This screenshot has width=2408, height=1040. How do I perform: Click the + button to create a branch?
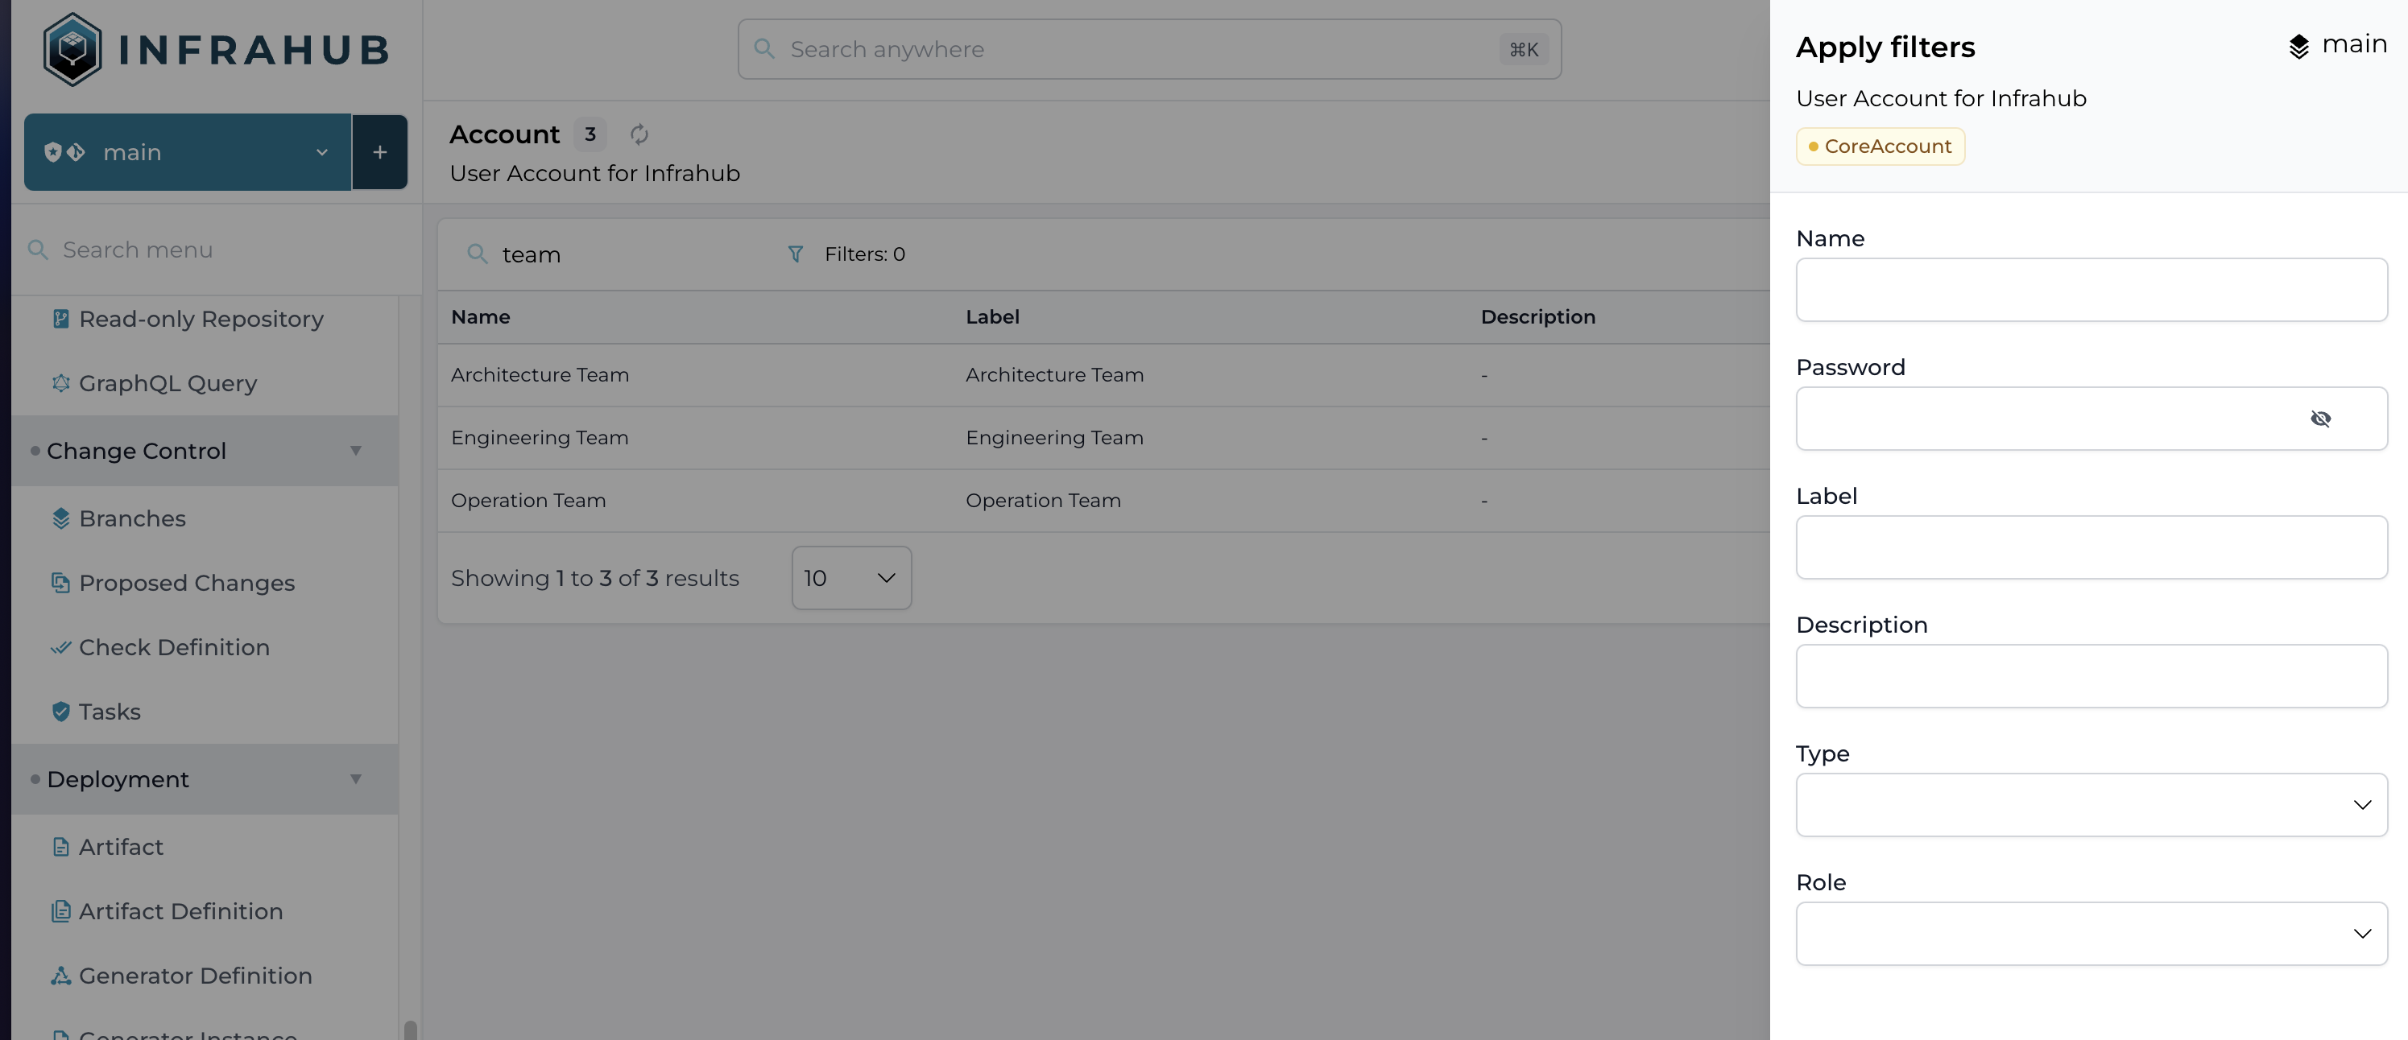380,151
